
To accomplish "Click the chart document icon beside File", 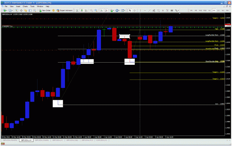I will 2,6.
